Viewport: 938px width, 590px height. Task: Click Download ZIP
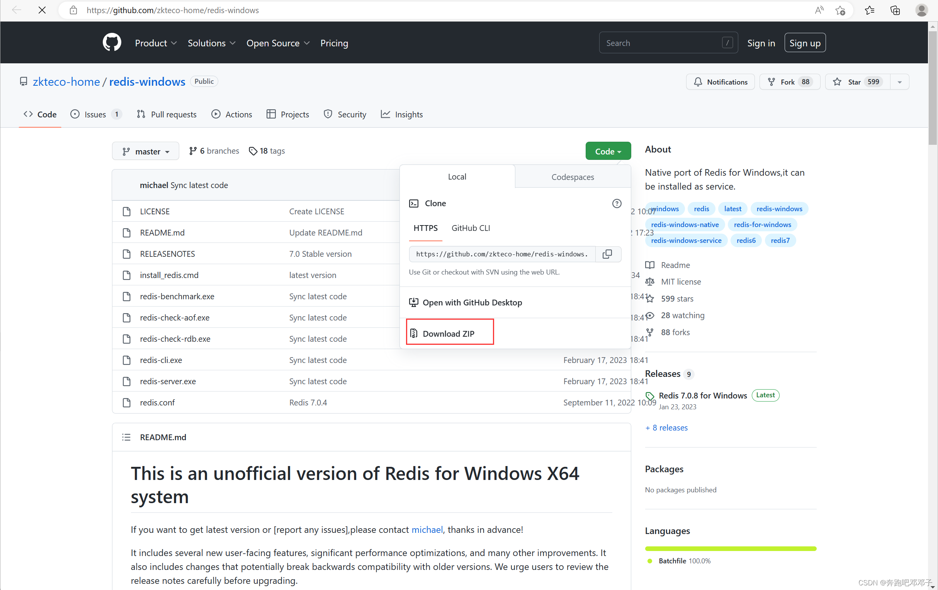tap(442, 333)
